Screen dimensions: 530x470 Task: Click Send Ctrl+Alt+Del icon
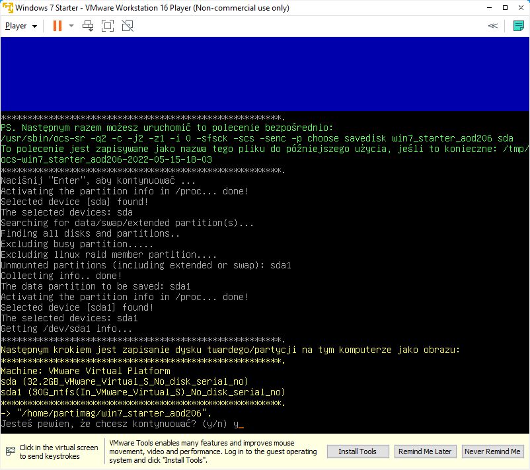coord(88,26)
